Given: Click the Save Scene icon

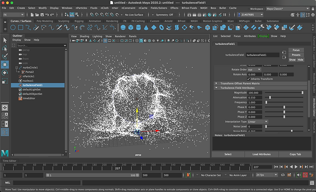Looking at the screenshot, I should point(42,15).
